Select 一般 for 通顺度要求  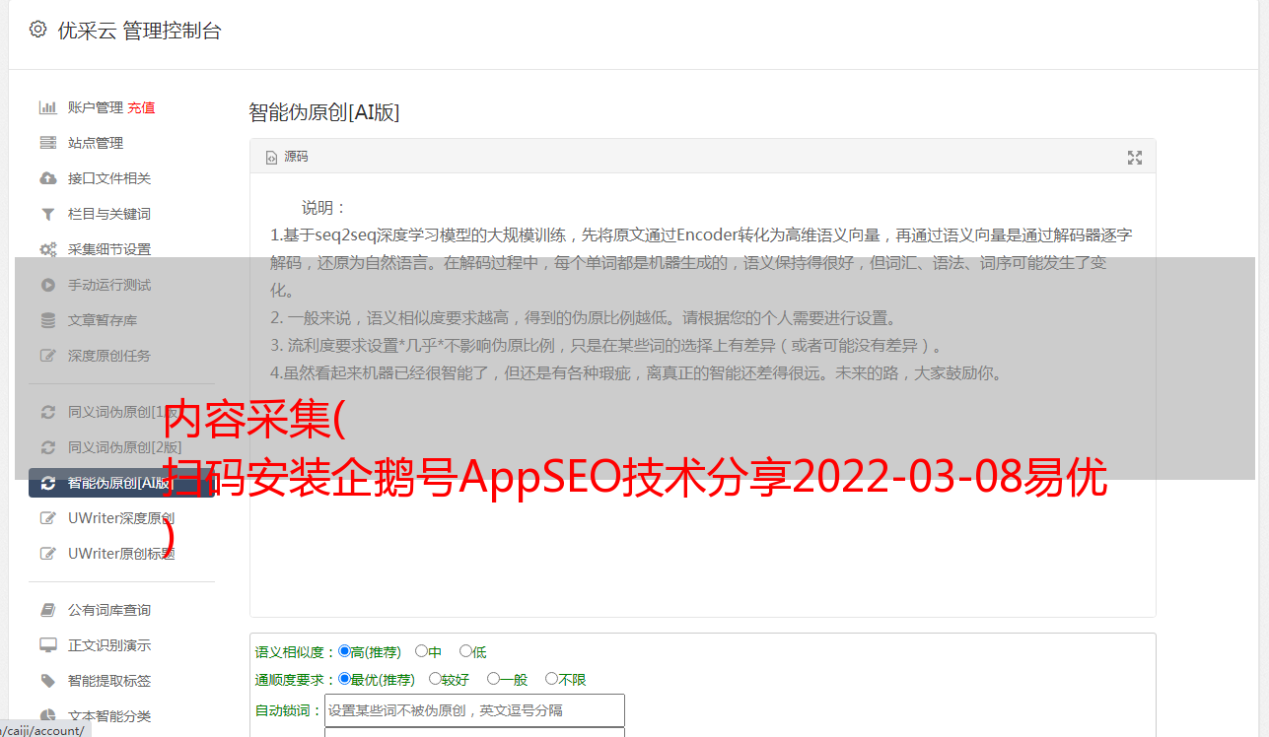(x=493, y=679)
